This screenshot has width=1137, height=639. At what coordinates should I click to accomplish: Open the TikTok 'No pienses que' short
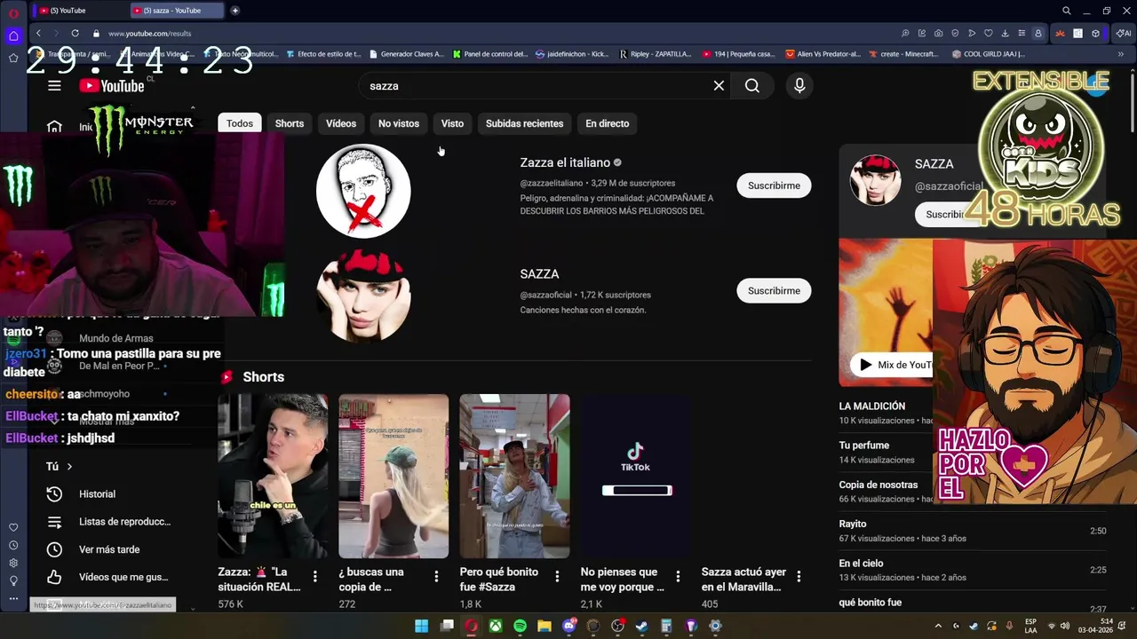(635, 477)
